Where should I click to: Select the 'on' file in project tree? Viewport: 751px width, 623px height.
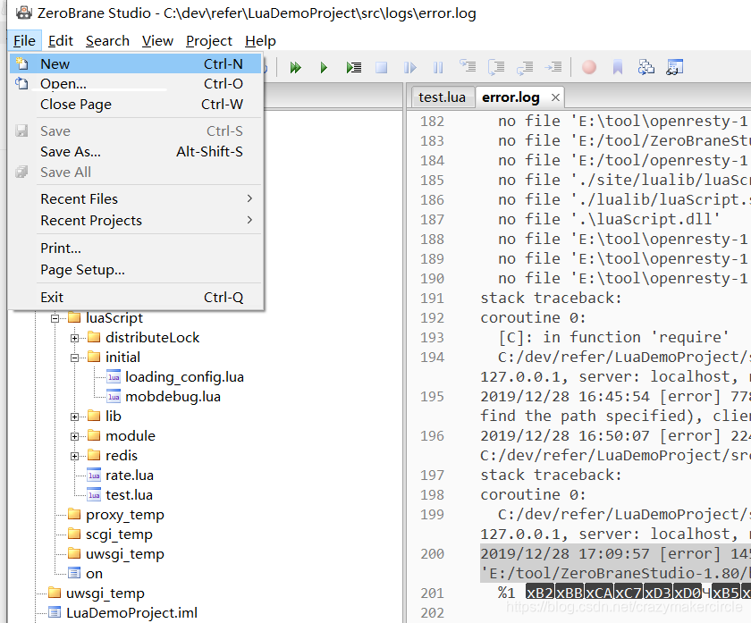[94, 573]
